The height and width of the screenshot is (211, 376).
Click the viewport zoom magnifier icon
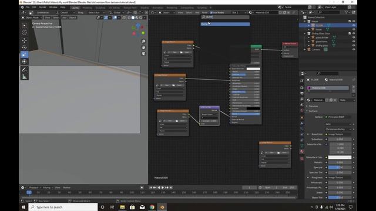tap(143, 42)
